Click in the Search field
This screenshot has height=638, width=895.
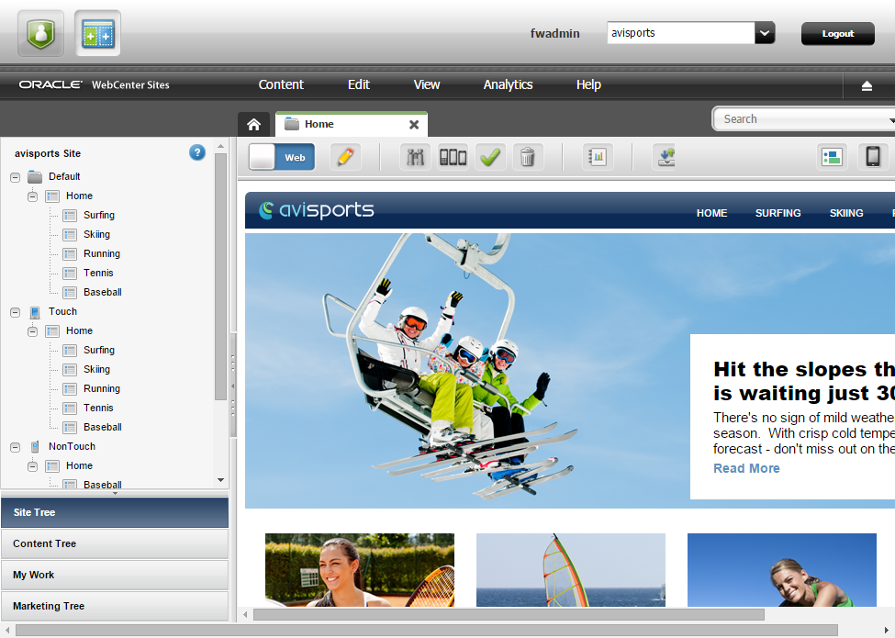(x=804, y=118)
